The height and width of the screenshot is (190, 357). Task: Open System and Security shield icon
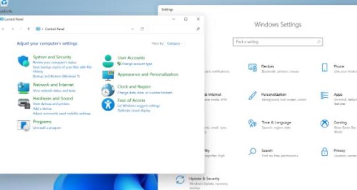tap(24, 61)
